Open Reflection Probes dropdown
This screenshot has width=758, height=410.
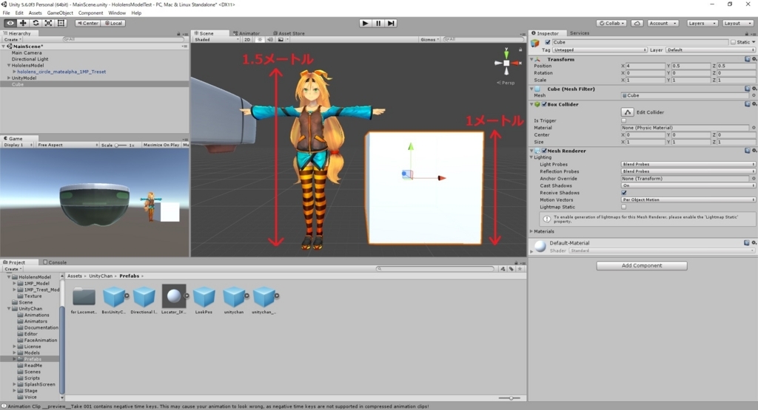tap(688, 171)
